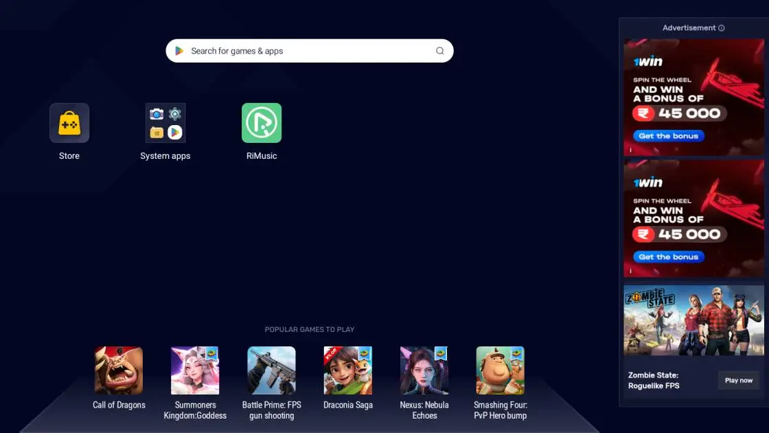Open Smashing Four: PvP Hero bump
This screenshot has height=433, width=769.
pos(501,370)
